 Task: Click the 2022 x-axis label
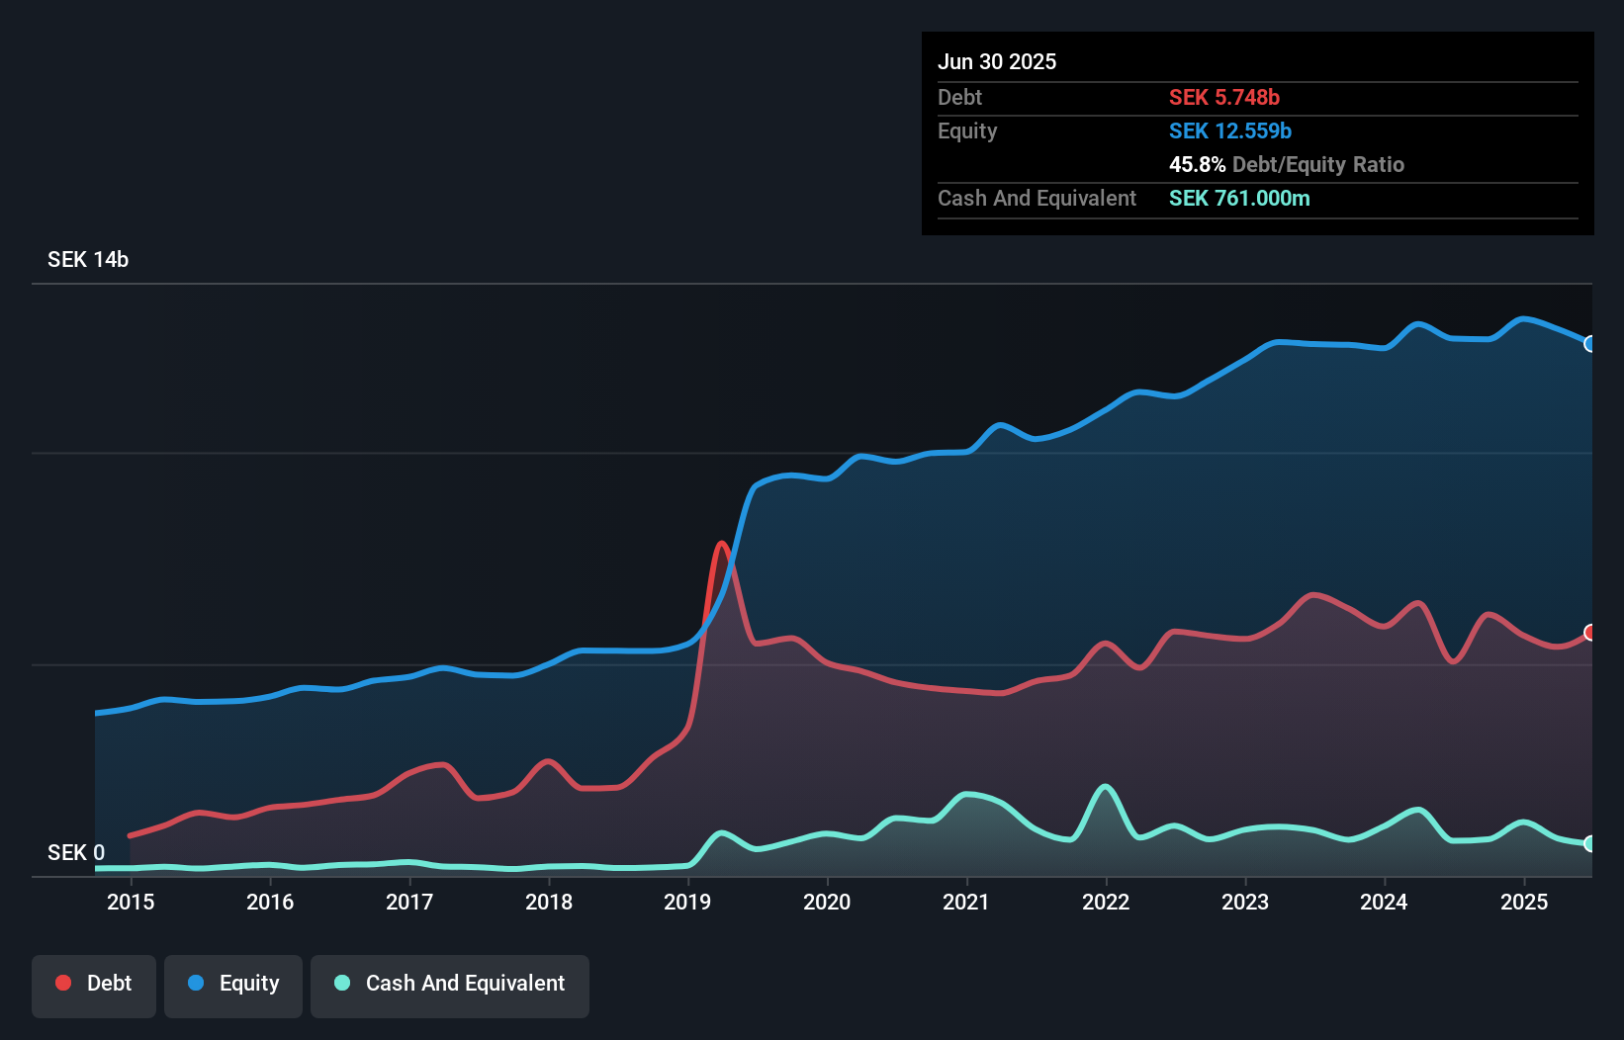[1106, 902]
